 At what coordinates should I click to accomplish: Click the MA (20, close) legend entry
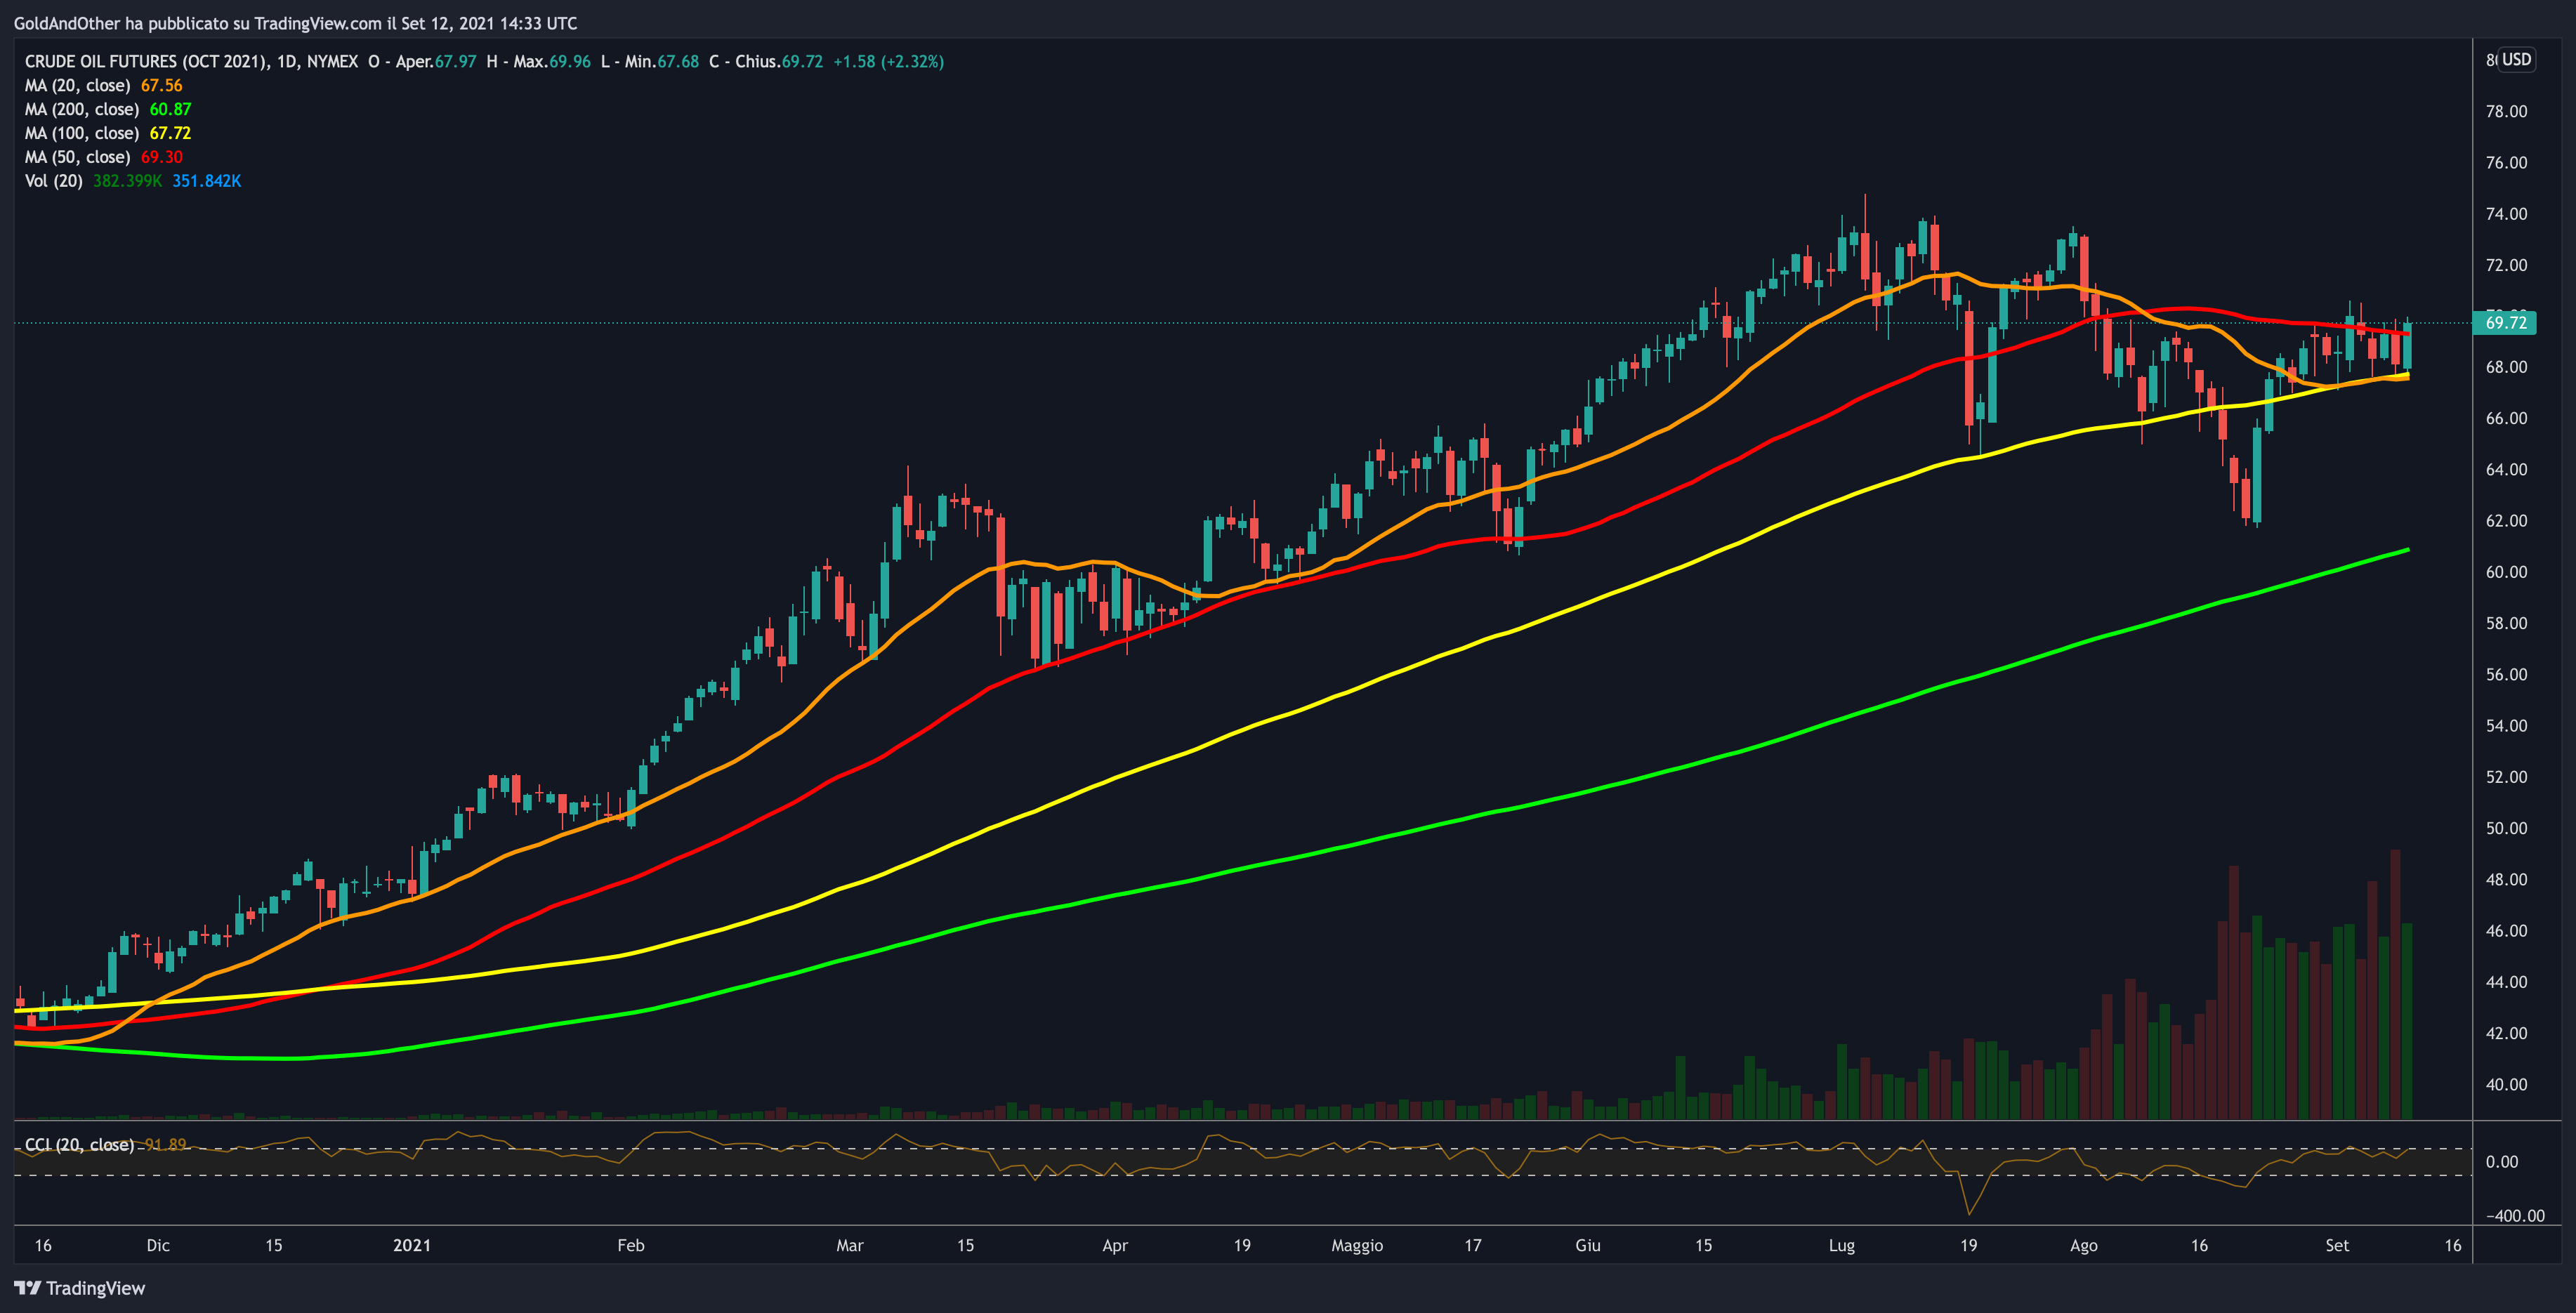click(78, 85)
